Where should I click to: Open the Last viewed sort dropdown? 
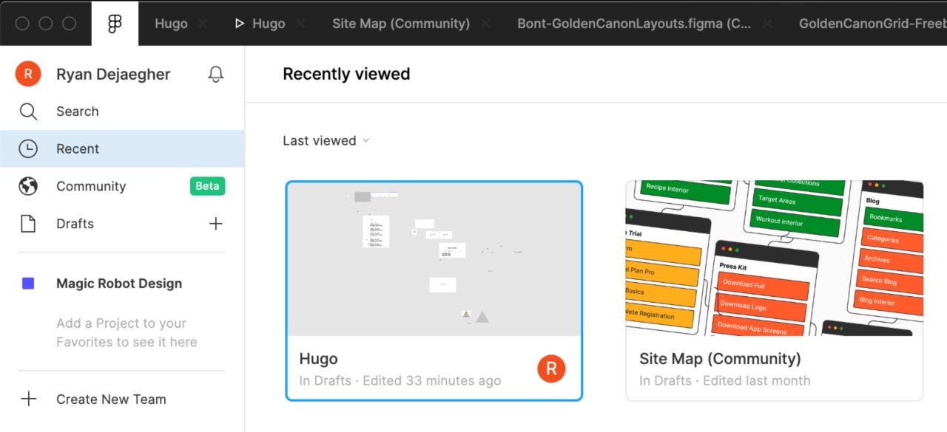(326, 140)
